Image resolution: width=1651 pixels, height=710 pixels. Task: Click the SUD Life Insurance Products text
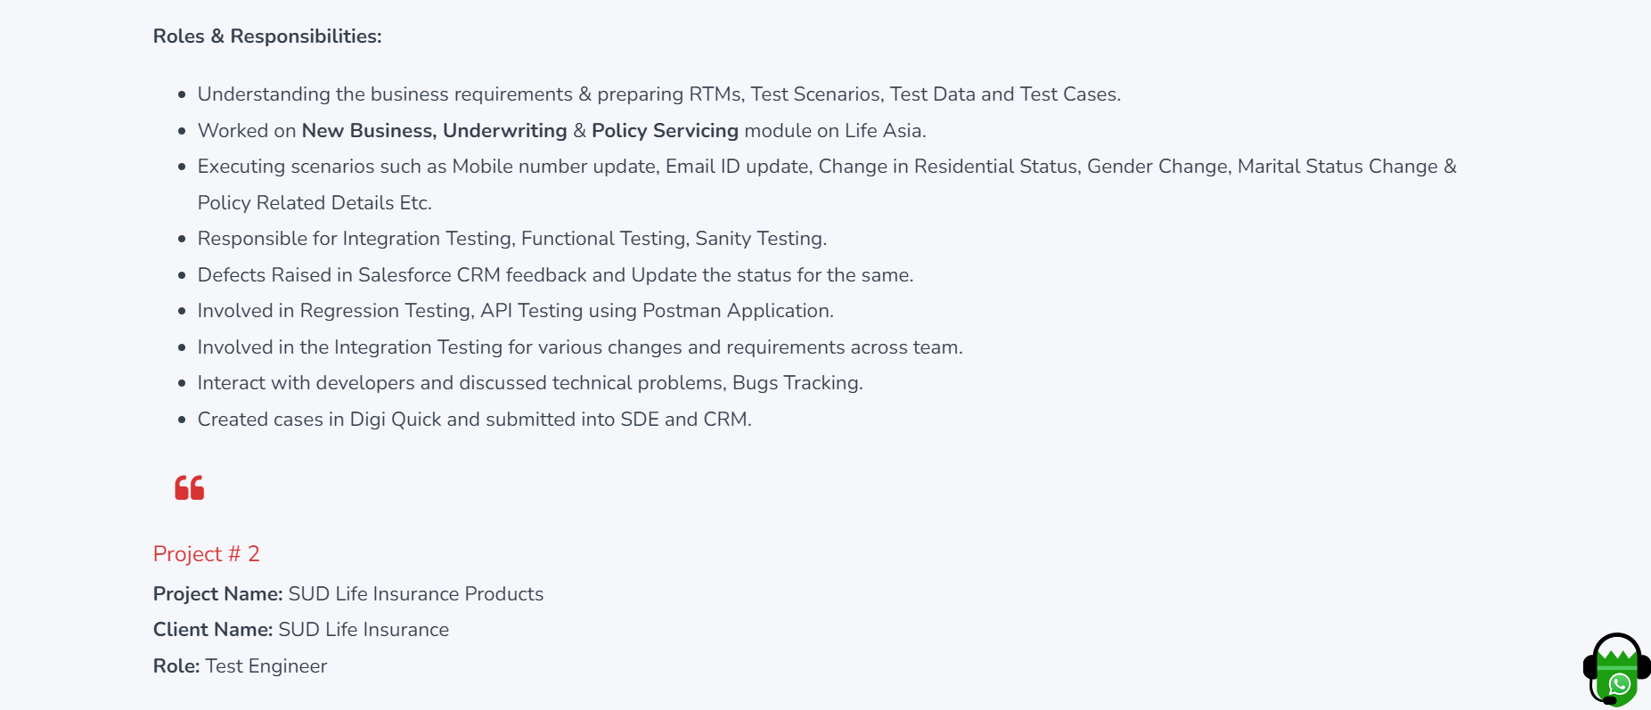[x=416, y=594]
